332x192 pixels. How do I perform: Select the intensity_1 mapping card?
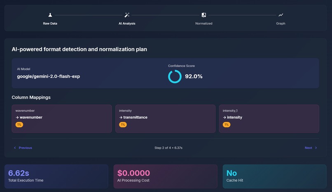click(x=269, y=119)
